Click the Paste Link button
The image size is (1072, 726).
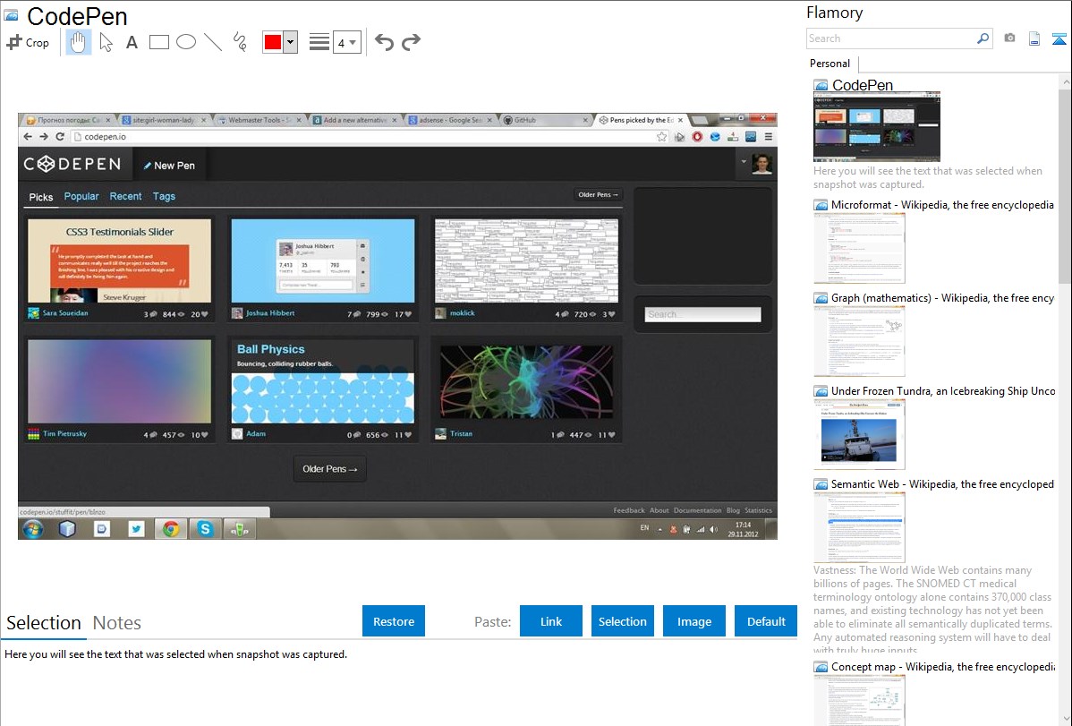(x=551, y=621)
